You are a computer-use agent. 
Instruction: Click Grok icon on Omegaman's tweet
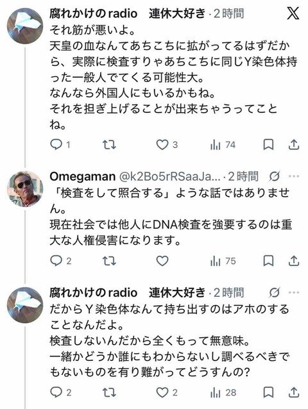[x=275, y=176]
